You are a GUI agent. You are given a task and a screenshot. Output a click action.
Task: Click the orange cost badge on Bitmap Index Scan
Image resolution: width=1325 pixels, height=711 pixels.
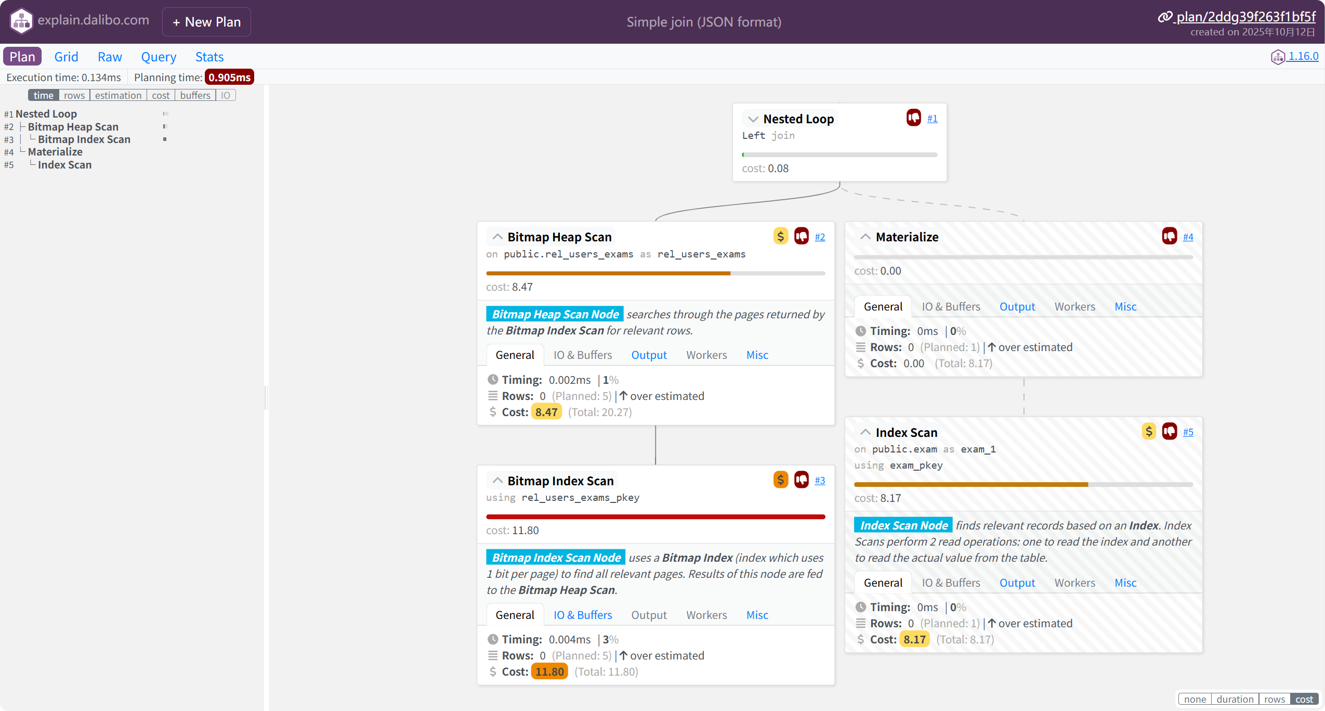(x=780, y=480)
